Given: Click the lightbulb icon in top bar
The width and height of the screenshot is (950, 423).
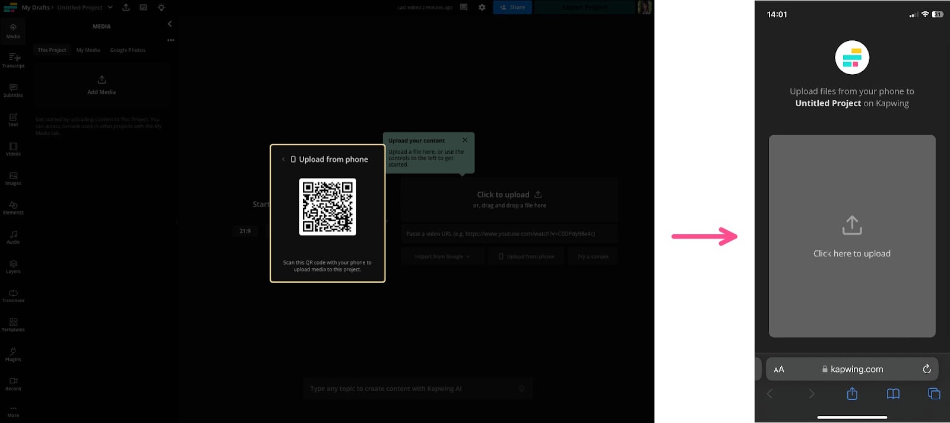Looking at the screenshot, I should pyautogui.click(x=161, y=7).
